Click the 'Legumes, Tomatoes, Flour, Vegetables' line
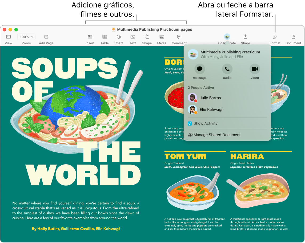This screenshot has height=243, width=305. click(x=254, y=167)
